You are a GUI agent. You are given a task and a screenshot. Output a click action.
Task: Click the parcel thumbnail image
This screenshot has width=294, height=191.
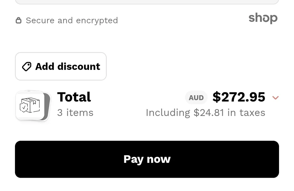pyautogui.click(x=30, y=105)
